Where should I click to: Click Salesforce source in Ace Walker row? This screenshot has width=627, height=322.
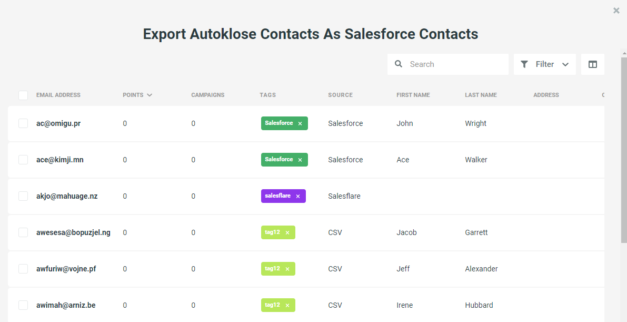(x=345, y=160)
